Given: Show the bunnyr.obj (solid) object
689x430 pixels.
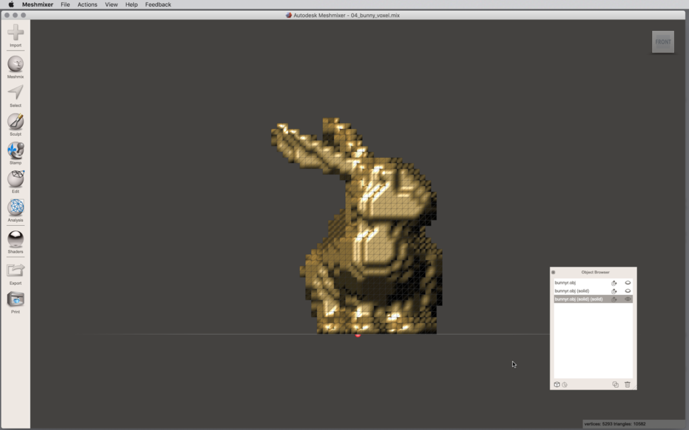Looking at the screenshot, I should [x=628, y=291].
